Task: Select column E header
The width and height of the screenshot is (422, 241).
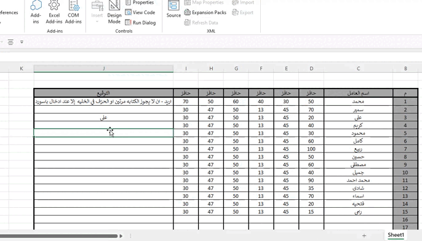Action: tap(286, 69)
